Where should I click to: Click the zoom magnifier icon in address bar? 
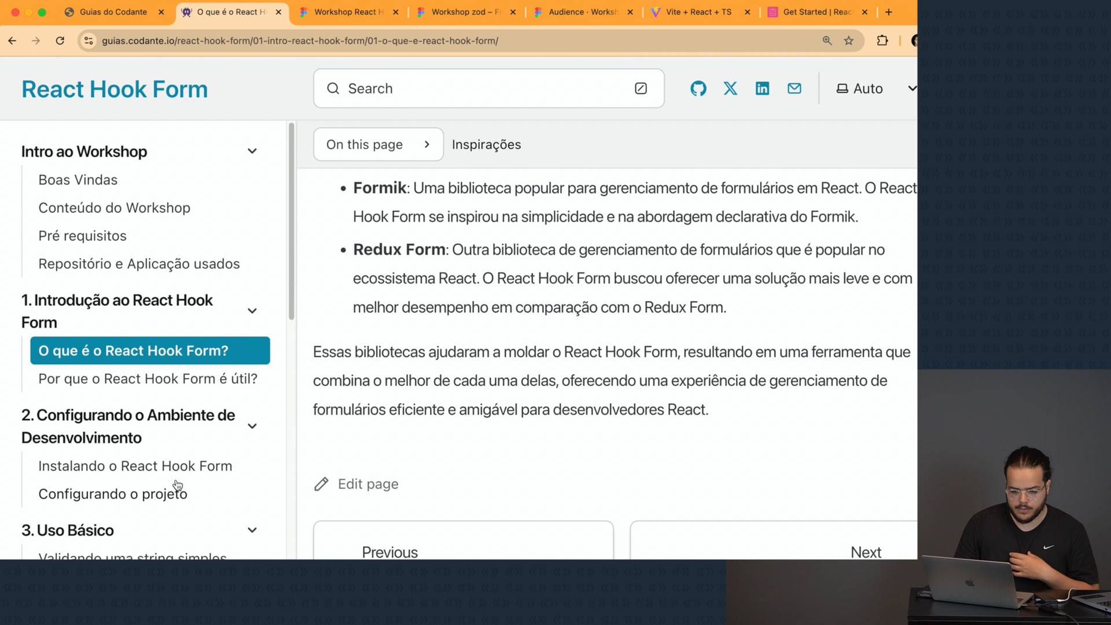(827, 41)
